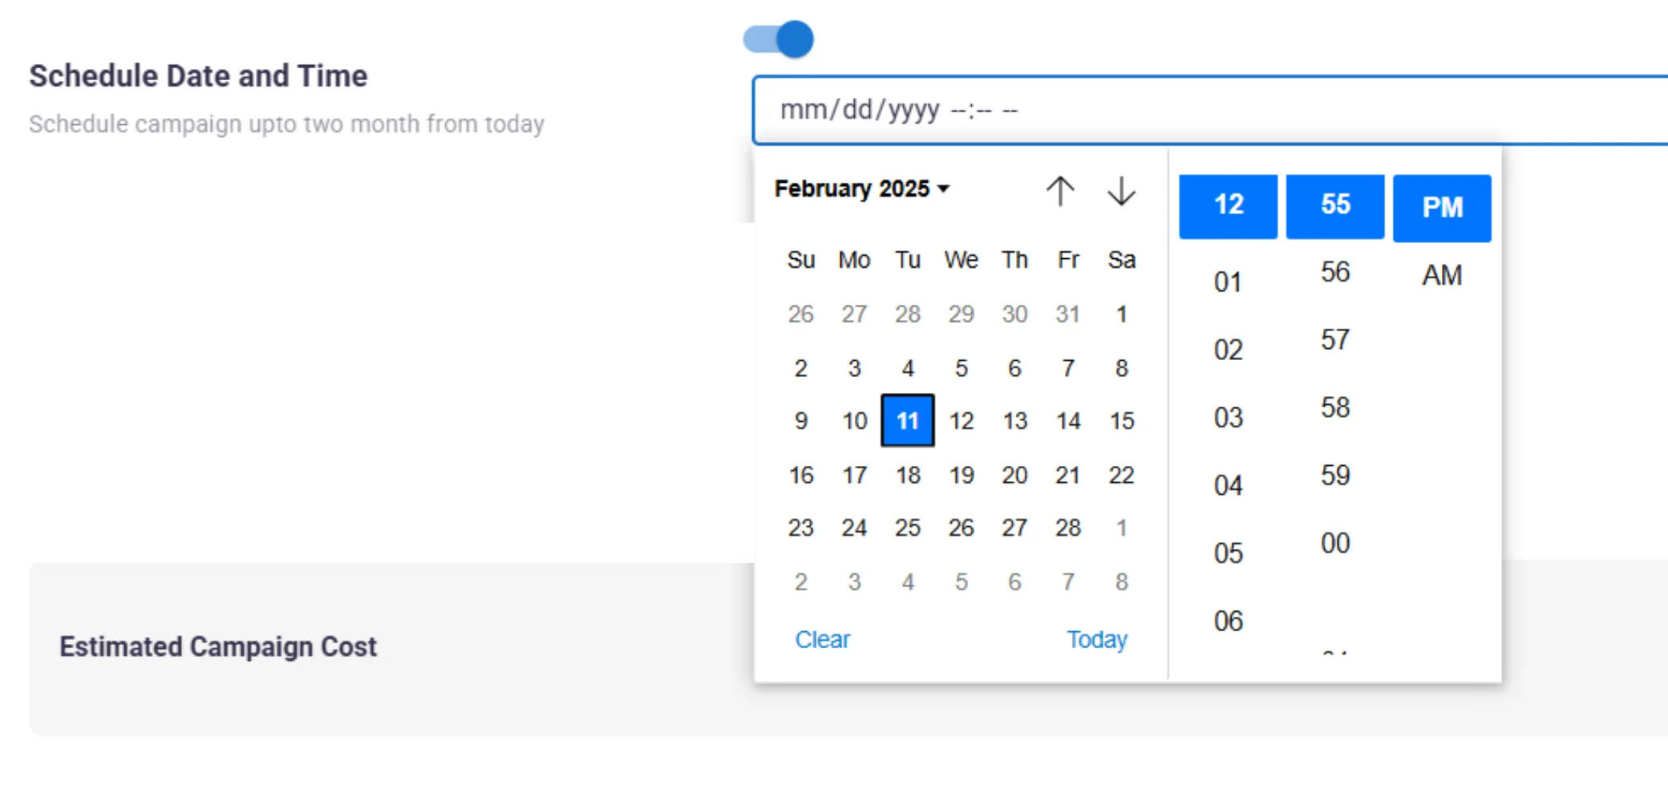Turn off the schedule toggle switch
This screenshot has height=810, width=1668.
(x=779, y=39)
